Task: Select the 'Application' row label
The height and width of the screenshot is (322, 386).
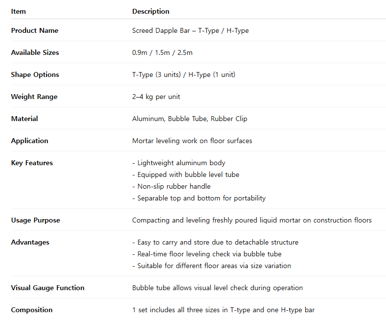Action: [29, 141]
